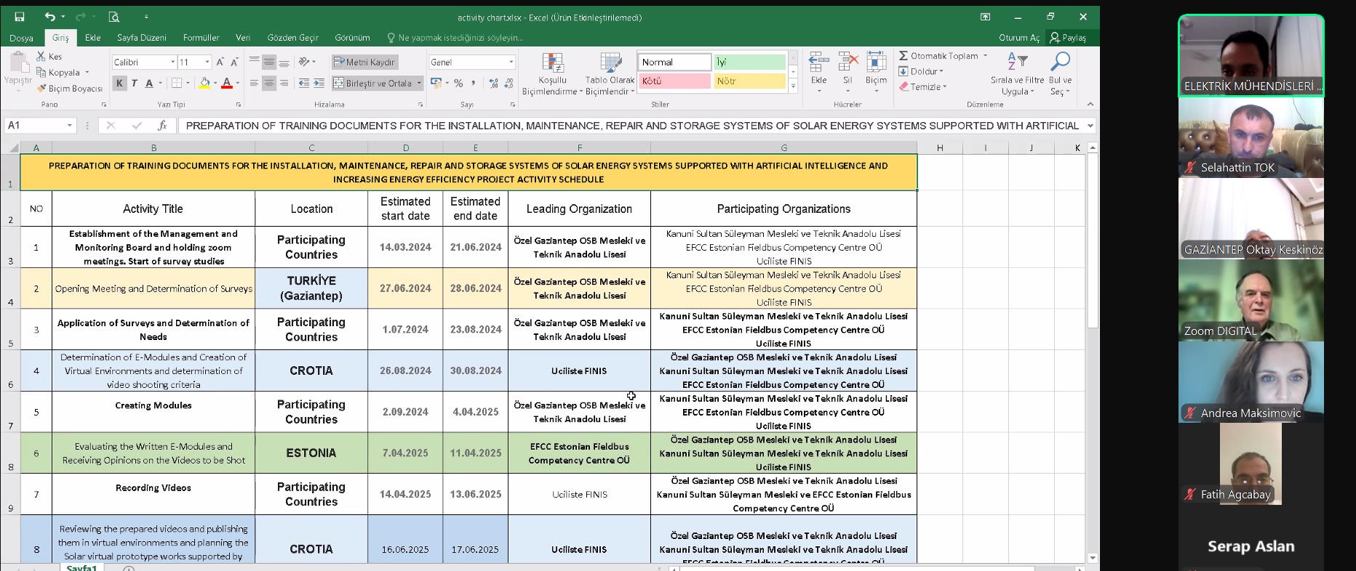Screen dimensions: 1356x571
Task: Click the Paylaş share button
Action: [x=1067, y=38]
